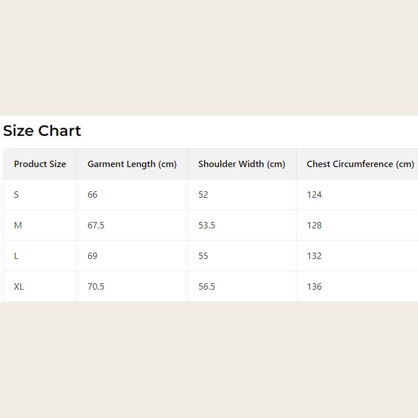
Task: Click the 136 chest circumference cell
Action: pos(314,287)
